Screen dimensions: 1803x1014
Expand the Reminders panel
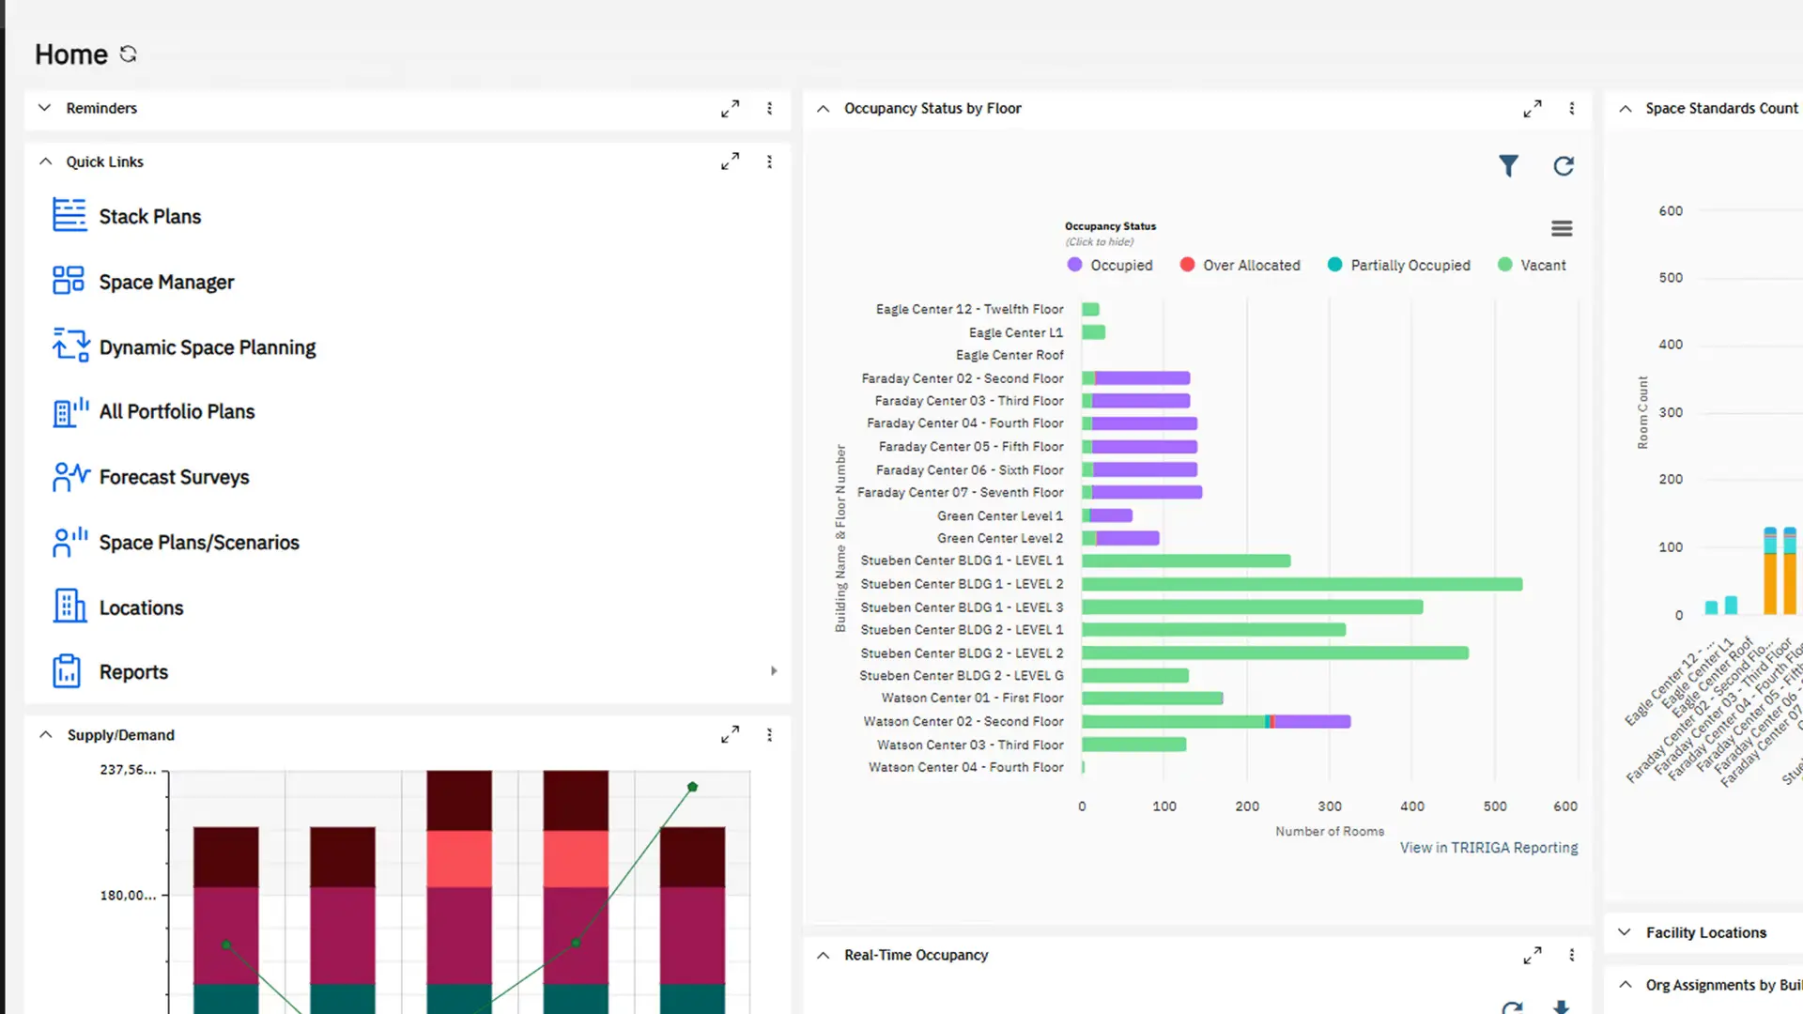click(44, 108)
